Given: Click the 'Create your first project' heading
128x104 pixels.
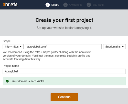Looking at the screenshot, I should point(64,20).
